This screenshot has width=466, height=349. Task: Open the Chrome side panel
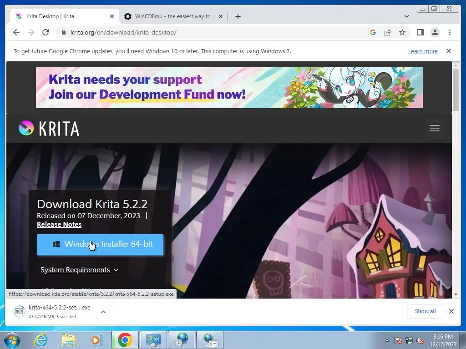click(420, 32)
